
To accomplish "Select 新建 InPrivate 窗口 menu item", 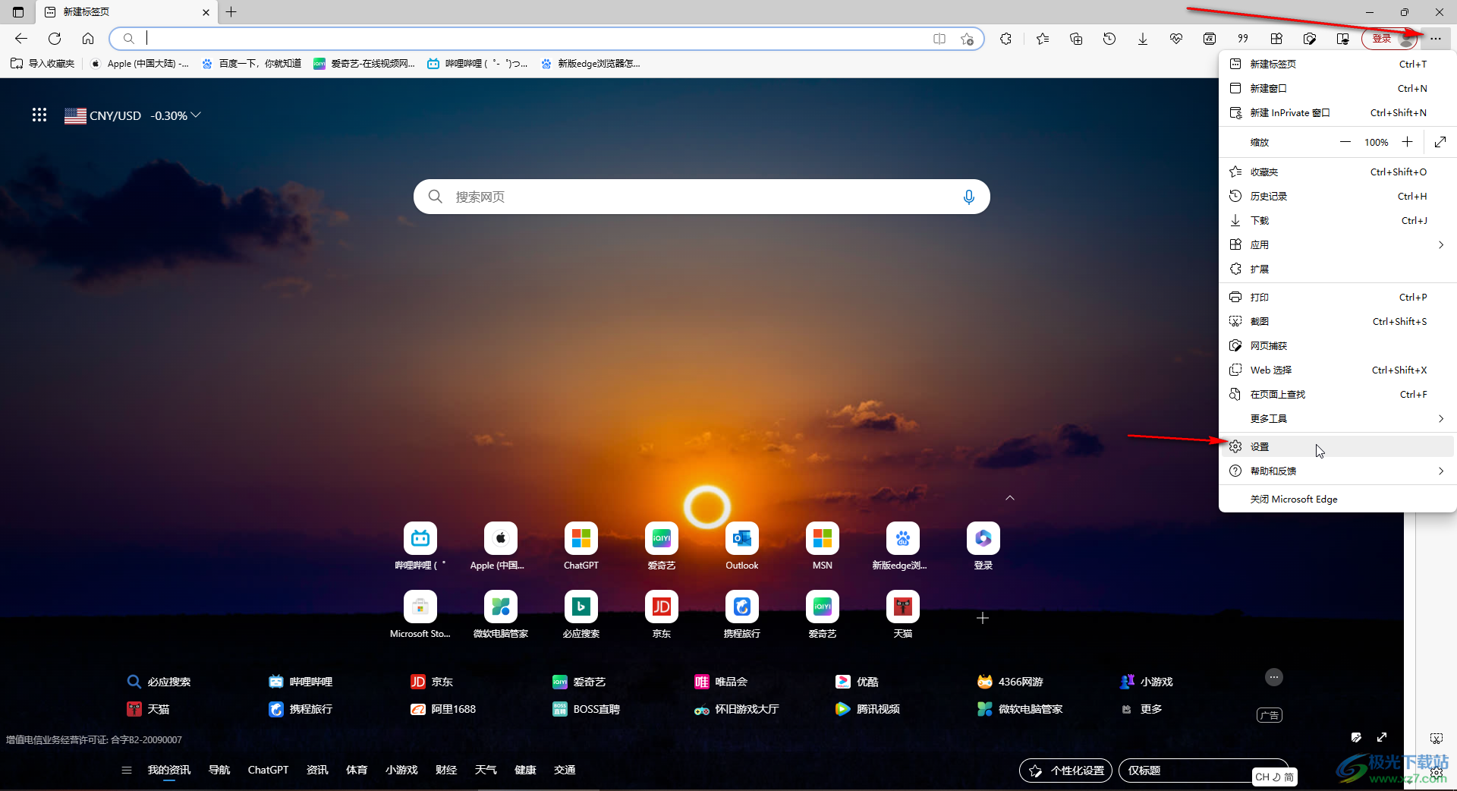I will [1337, 112].
